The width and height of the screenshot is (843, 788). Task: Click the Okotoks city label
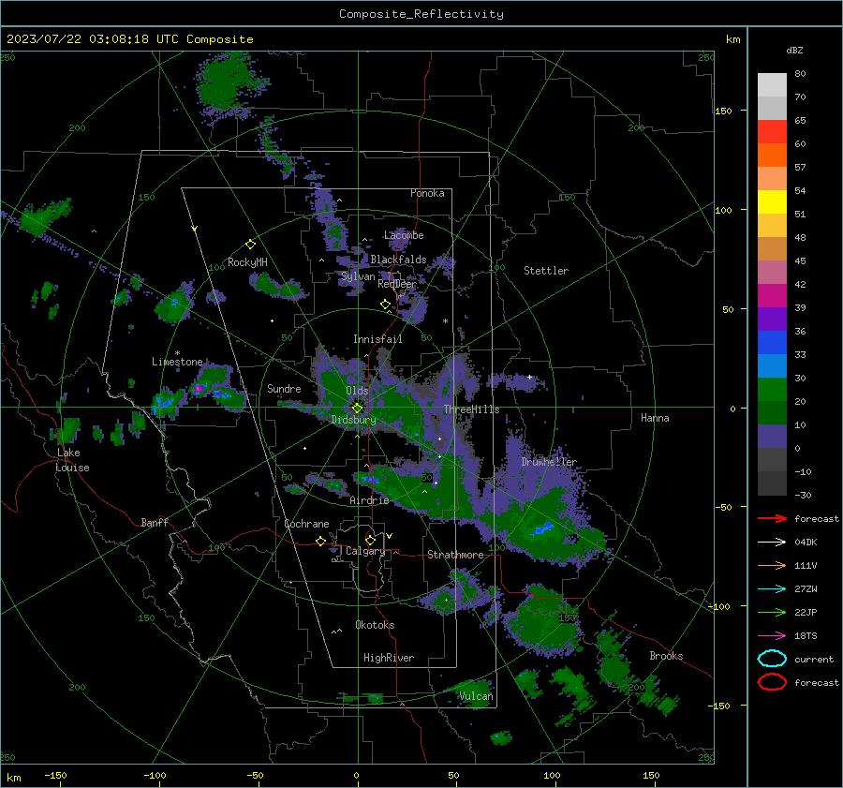375,625
